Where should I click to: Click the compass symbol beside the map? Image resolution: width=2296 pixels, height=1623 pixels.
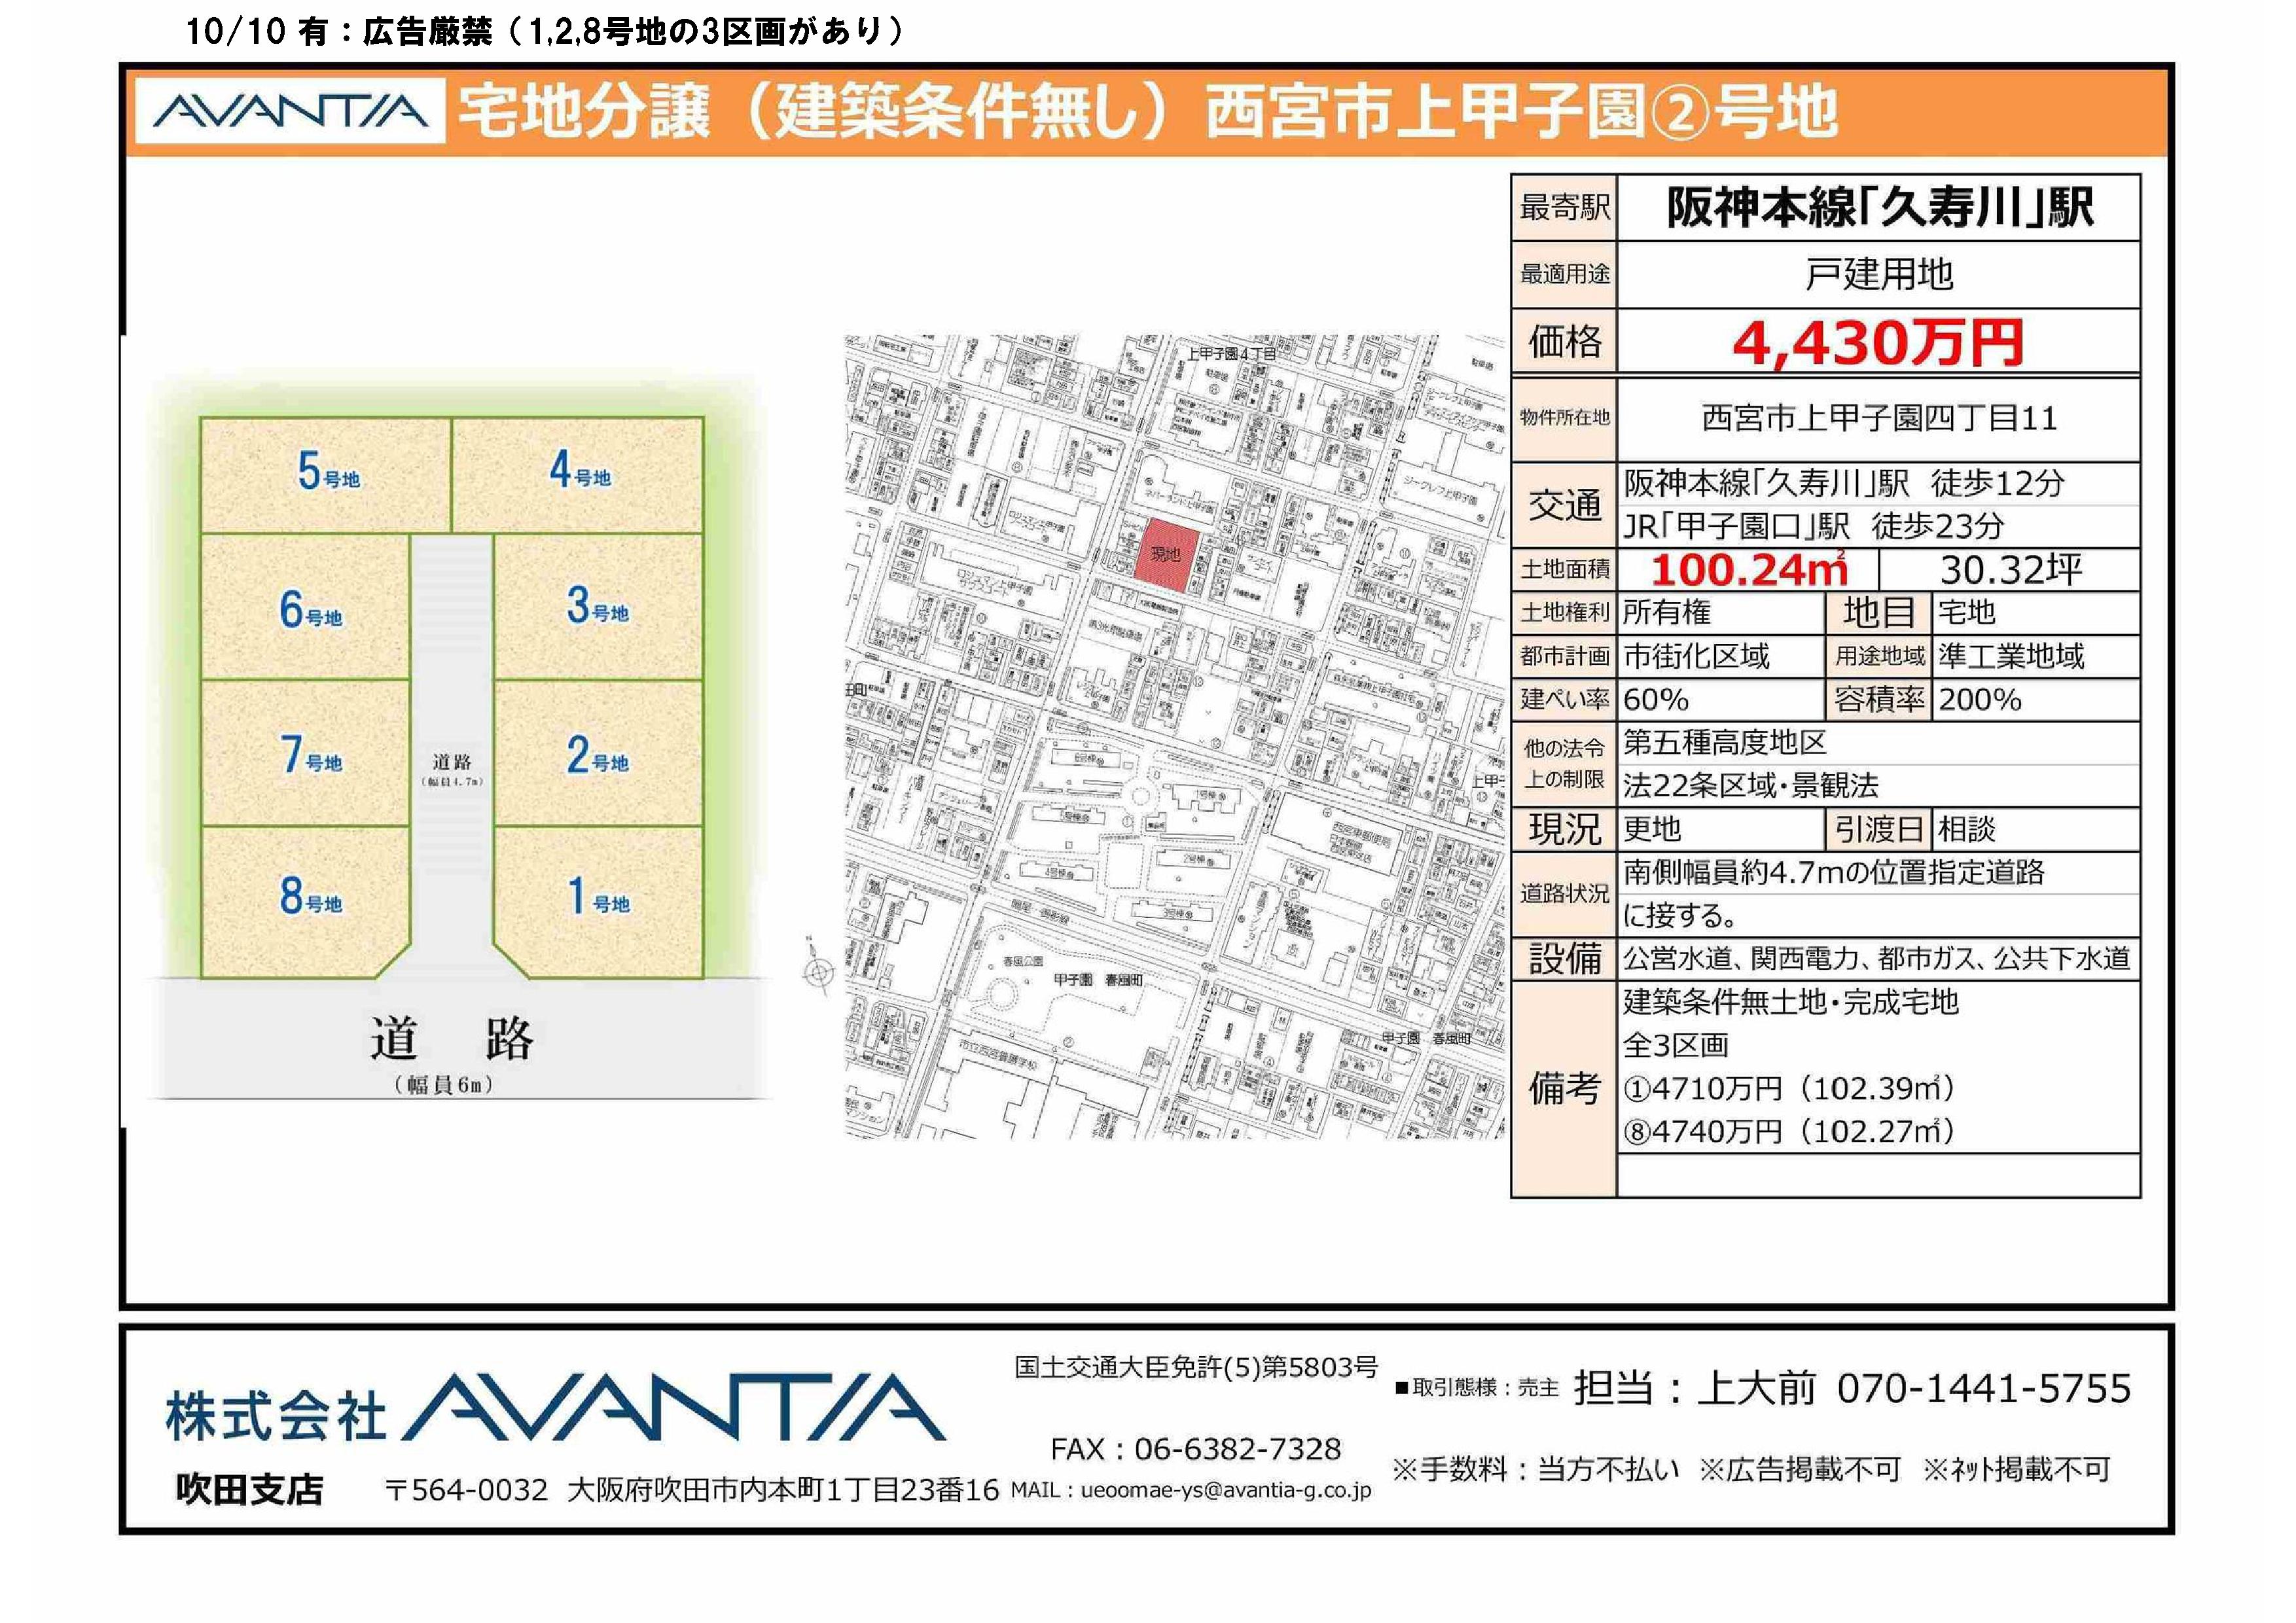point(819,971)
